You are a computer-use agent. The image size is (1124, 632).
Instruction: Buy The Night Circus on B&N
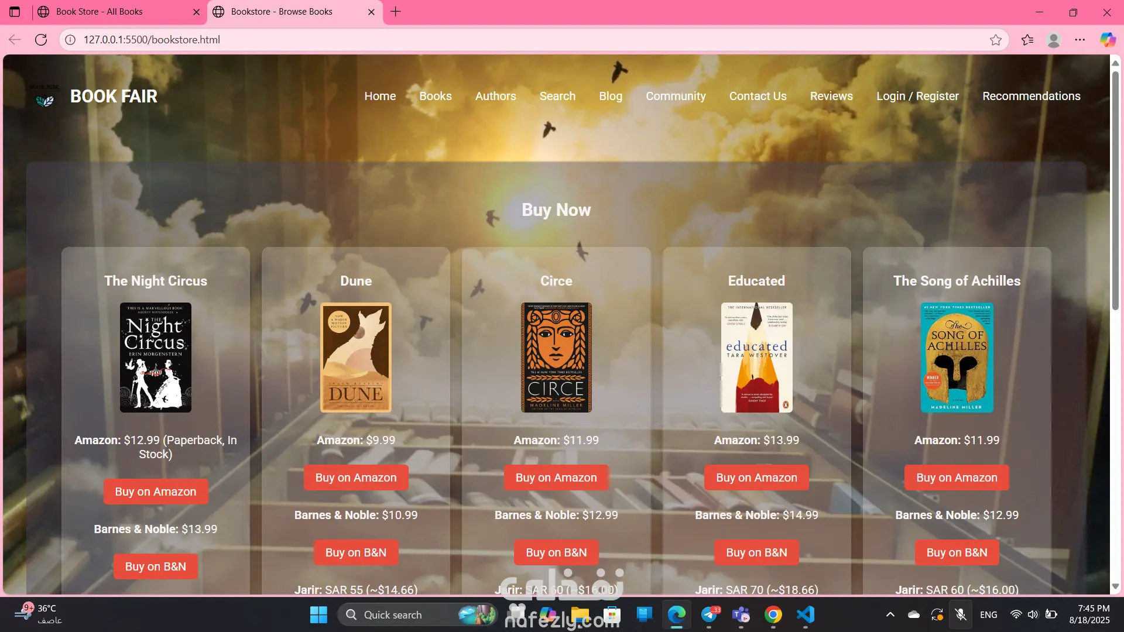tap(156, 566)
